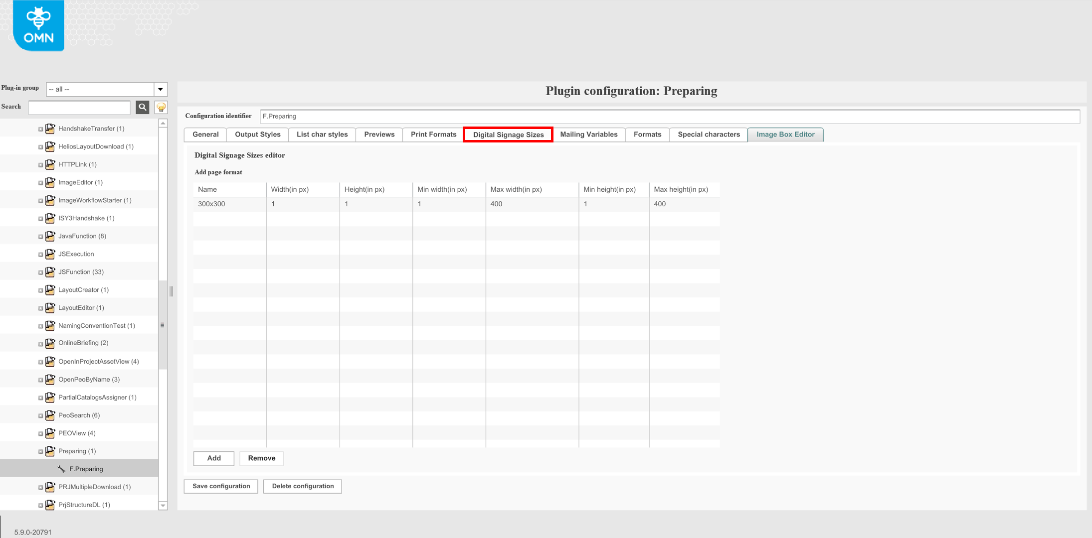This screenshot has height=538, width=1092.
Task: Click the plugin icon beside HTTPLink
Action: (50, 164)
